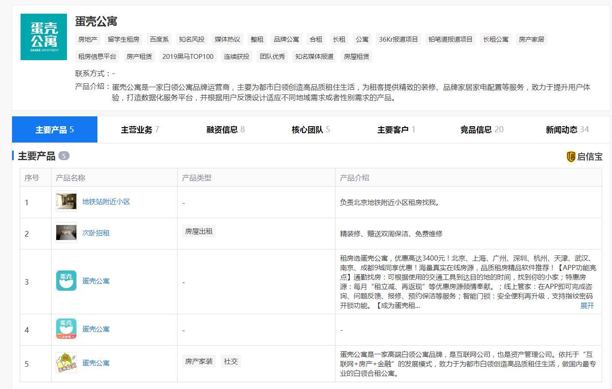Click the 连续获投 tag
Image resolution: width=612 pixels, height=389 pixels.
(x=236, y=56)
